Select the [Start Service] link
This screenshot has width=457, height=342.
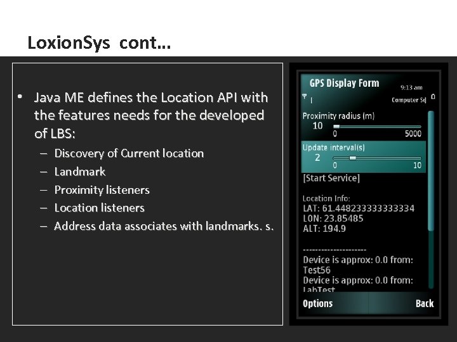click(331, 178)
